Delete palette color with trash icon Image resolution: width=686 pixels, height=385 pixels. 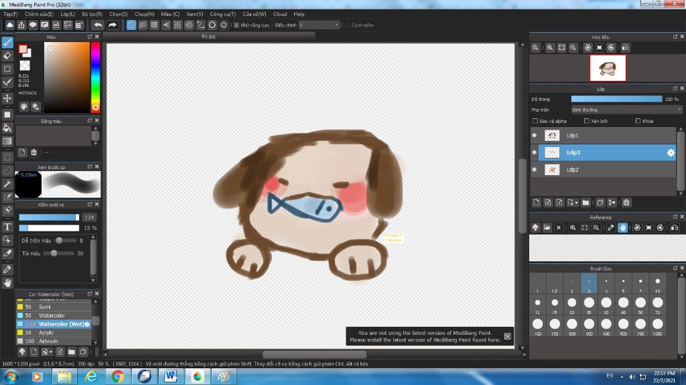pyautogui.click(x=33, y=152)
